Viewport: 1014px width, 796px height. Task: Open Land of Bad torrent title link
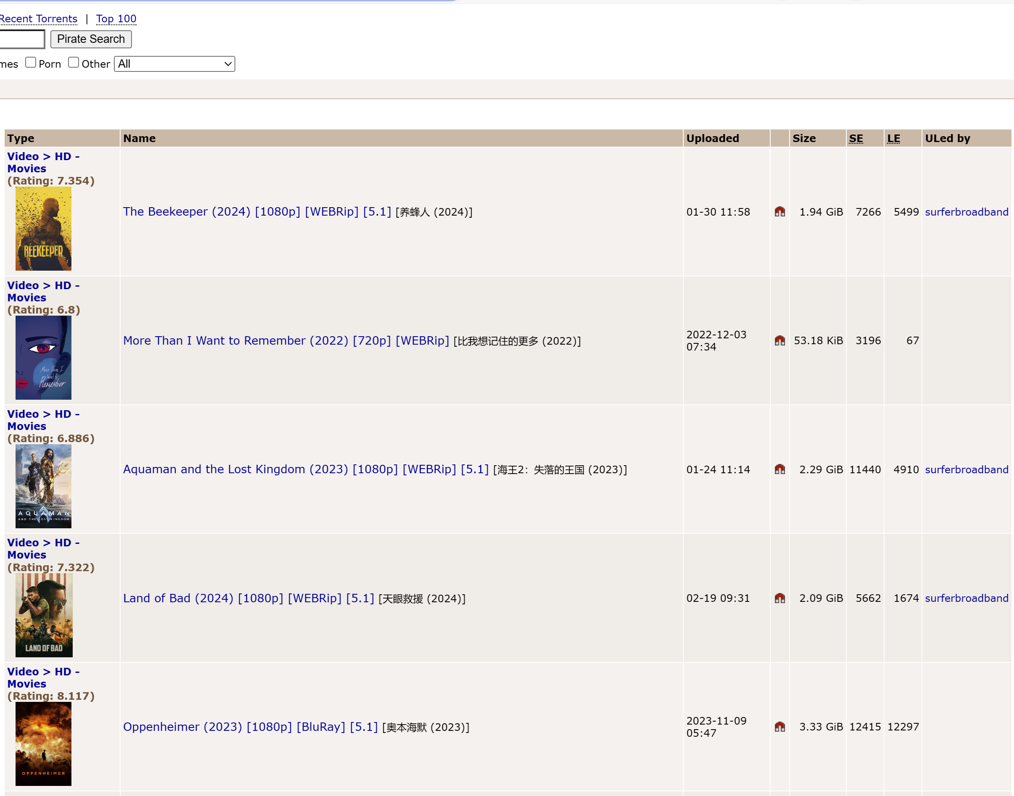(248, 598)
